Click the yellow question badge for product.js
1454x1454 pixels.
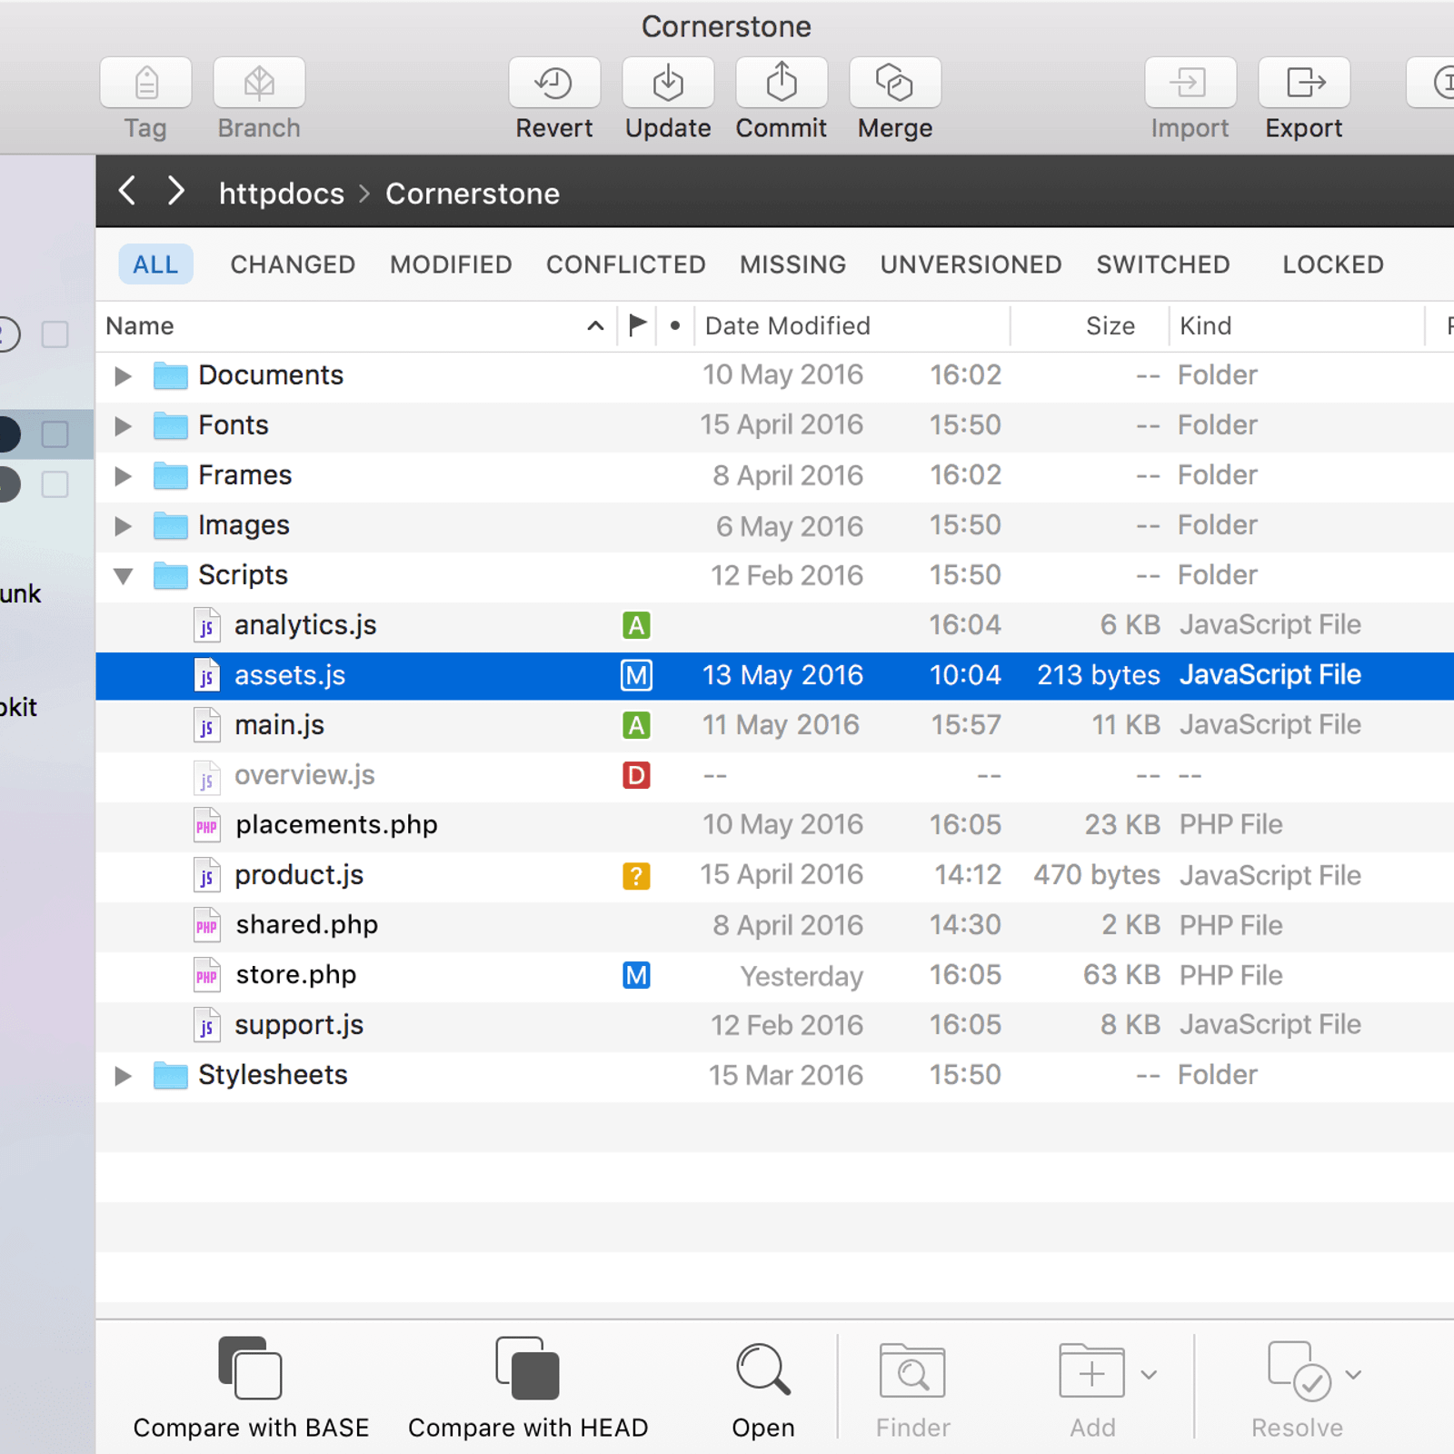[636, 876]
